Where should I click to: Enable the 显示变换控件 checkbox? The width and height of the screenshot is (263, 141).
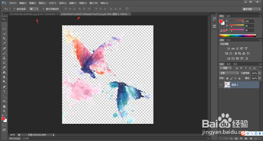(x=44, y=9)
